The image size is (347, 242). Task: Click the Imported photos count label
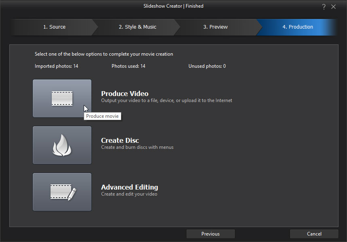point(56,66)
